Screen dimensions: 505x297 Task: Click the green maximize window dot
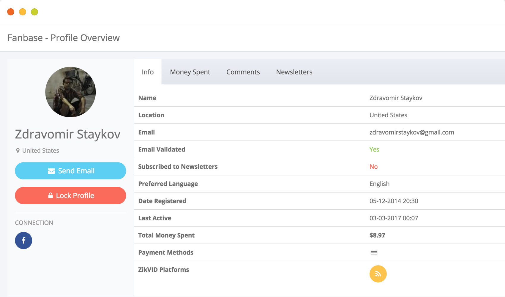click(34, 12)
